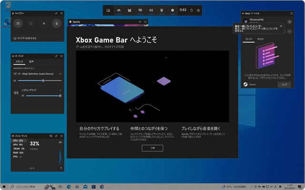Dismiss the recent players tooltip
305x190 pixels.
click(x=281, y=26)
